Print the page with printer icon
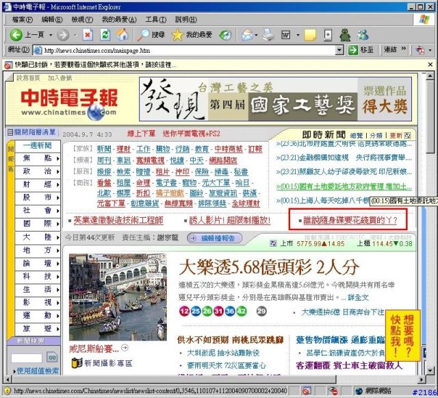The image size is (438, 398). (268, 35)
